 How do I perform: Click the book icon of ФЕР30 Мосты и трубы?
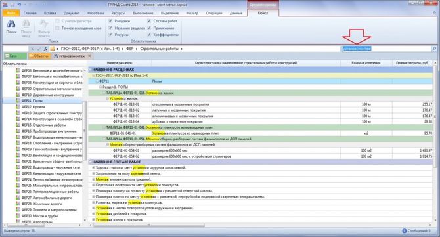pos(18,216)
